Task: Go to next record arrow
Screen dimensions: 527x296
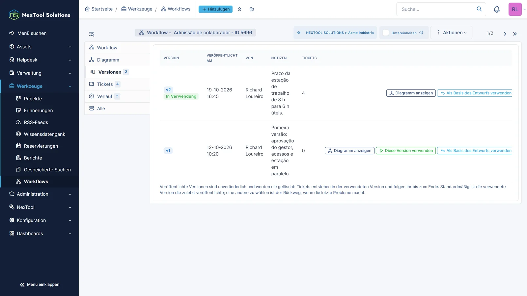Action: [505, 34]
